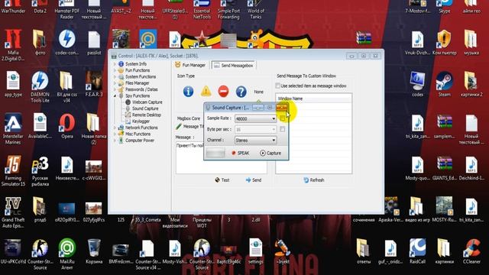Open the World of Tanks shortcut

click(x=256, y=9)
